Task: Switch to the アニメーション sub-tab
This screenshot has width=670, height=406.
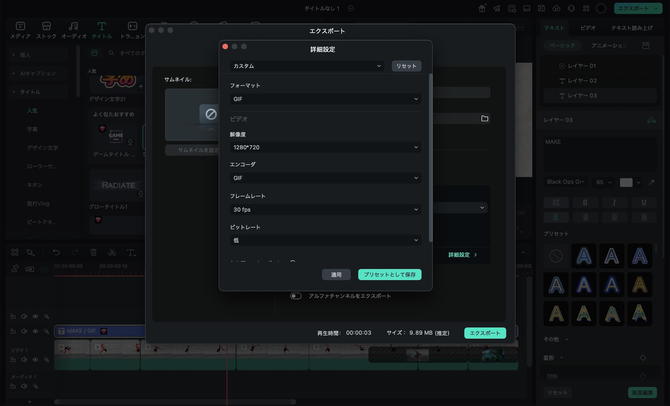Action: tap(609, 45)
